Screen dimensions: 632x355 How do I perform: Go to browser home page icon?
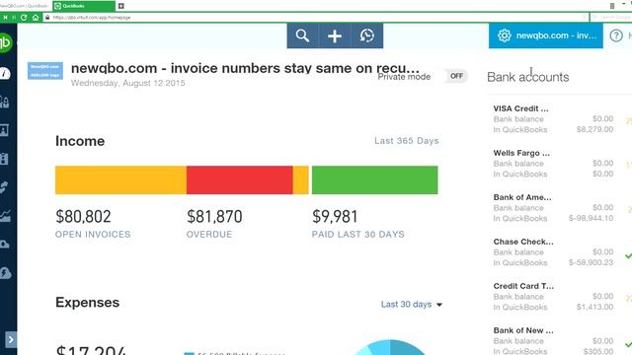point(36,18)
